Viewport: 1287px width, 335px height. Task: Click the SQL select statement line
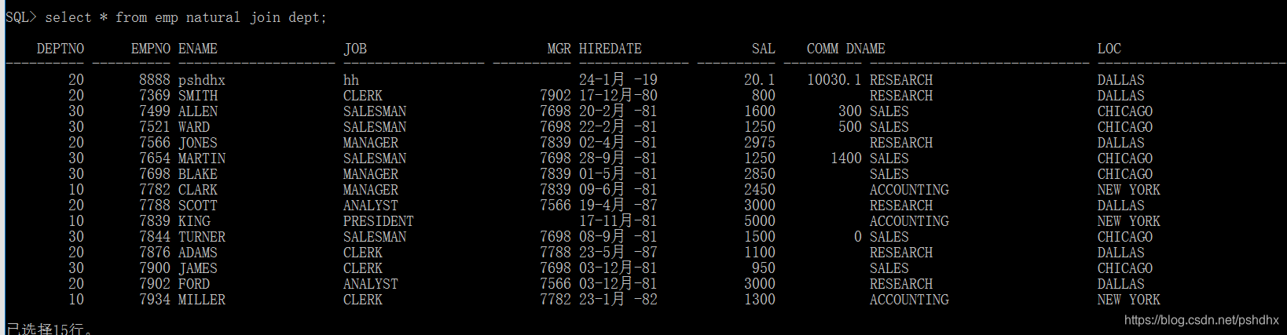coord(166,17)
